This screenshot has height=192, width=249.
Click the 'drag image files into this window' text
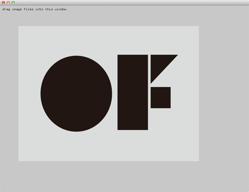point(34,10)
